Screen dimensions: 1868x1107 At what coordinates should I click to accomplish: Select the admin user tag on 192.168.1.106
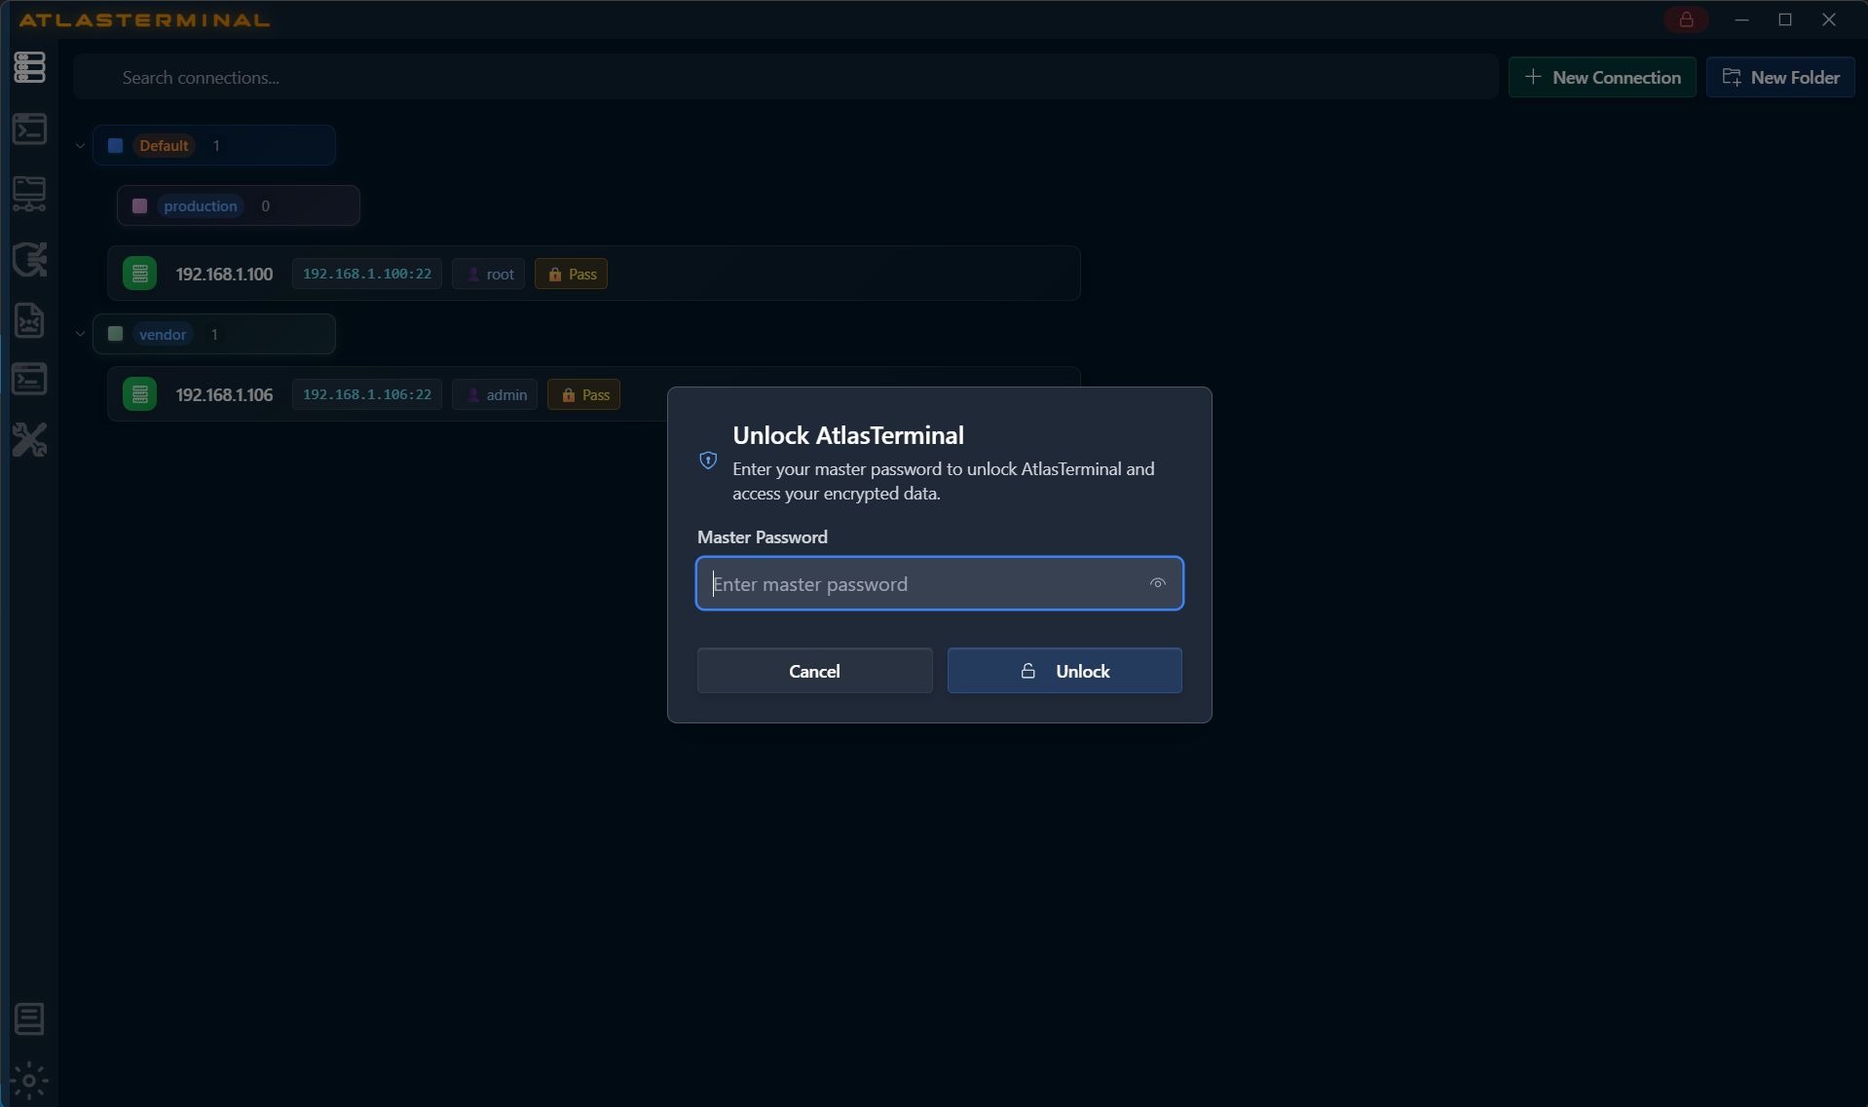pos(494,394)
